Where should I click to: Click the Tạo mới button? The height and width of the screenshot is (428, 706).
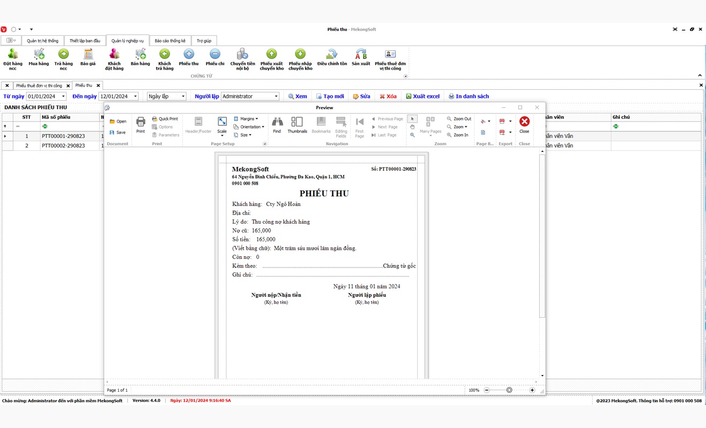(330, 96)
